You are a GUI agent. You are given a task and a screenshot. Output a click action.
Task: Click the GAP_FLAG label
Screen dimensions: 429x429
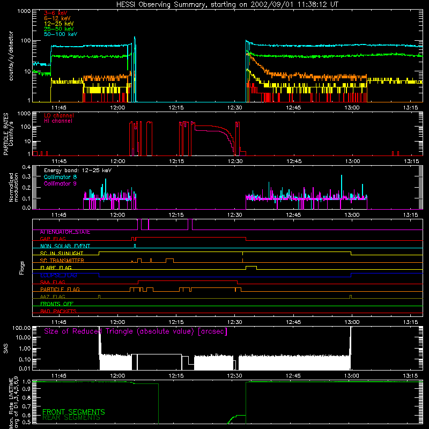click(53, 239)
